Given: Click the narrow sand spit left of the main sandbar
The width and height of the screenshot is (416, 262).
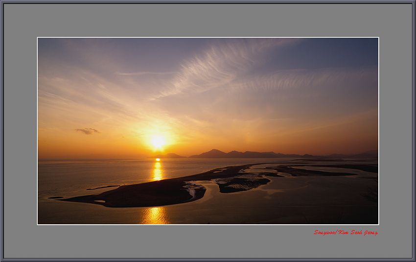Looking at the screenshot, I should [104, 187].
